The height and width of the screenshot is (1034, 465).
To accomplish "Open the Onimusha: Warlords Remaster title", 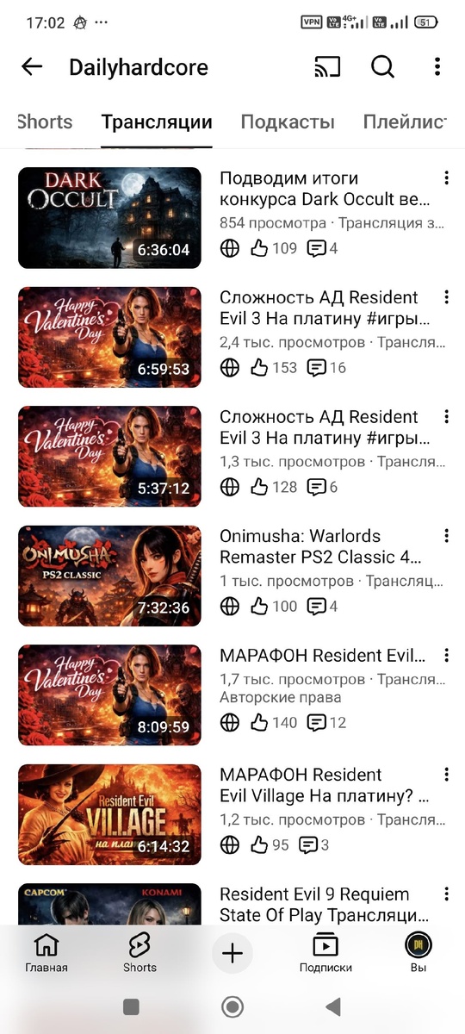I will [x=325, y=546].
